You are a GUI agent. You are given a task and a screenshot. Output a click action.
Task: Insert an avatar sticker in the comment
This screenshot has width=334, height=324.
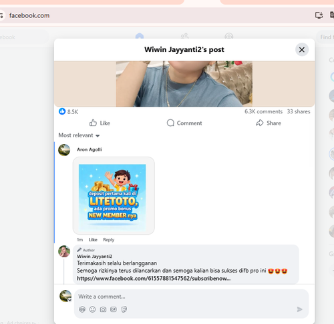coord(82,309)
